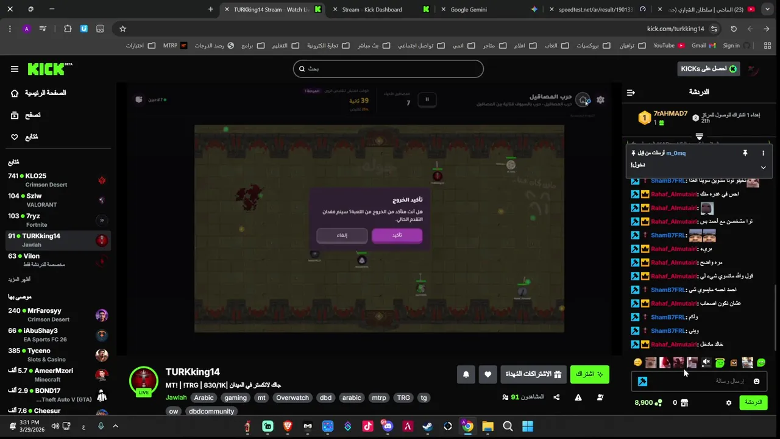Open chat settings gear

(729, 403)
